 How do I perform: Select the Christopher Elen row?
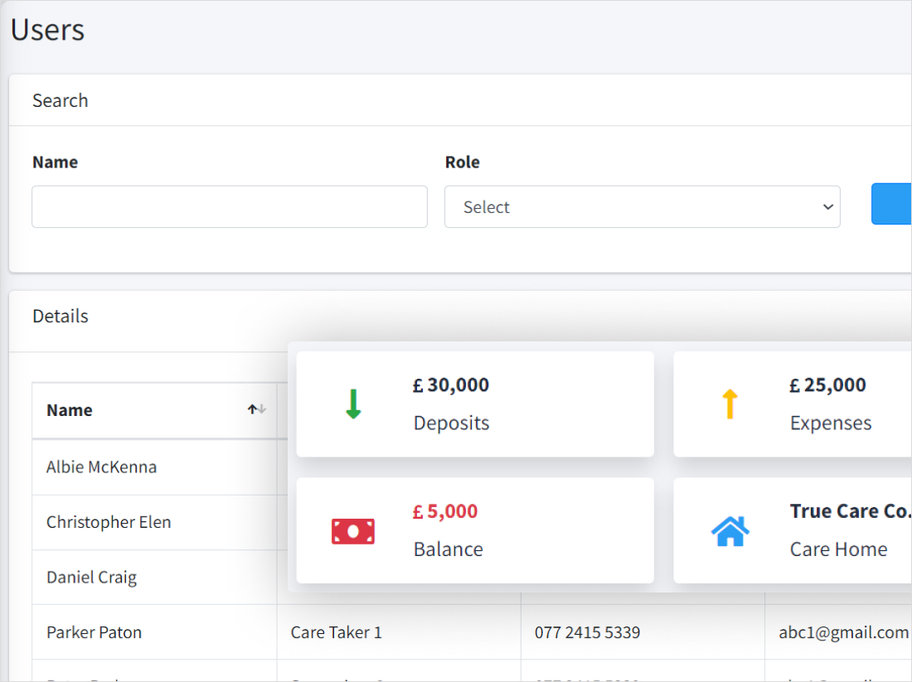[x=109, y=523]
